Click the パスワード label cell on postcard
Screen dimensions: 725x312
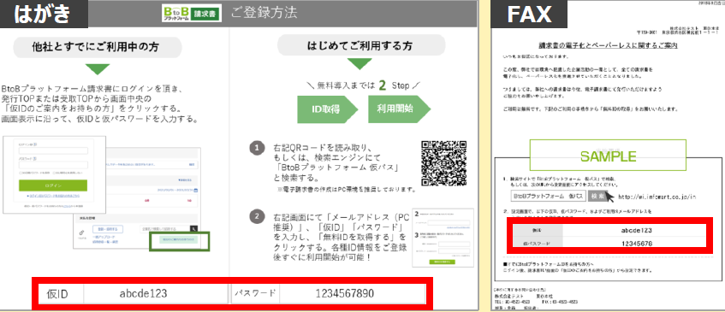[255, 293]
